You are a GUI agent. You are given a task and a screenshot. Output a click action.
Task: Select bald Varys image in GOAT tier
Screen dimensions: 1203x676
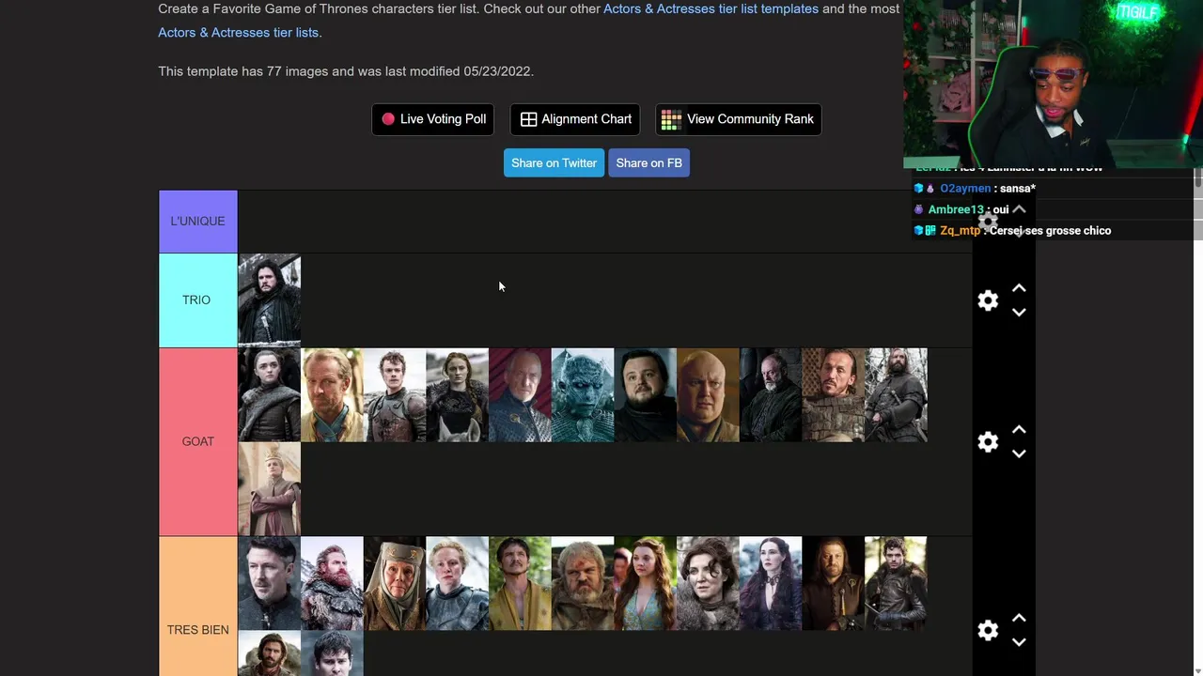coord(708,395)
